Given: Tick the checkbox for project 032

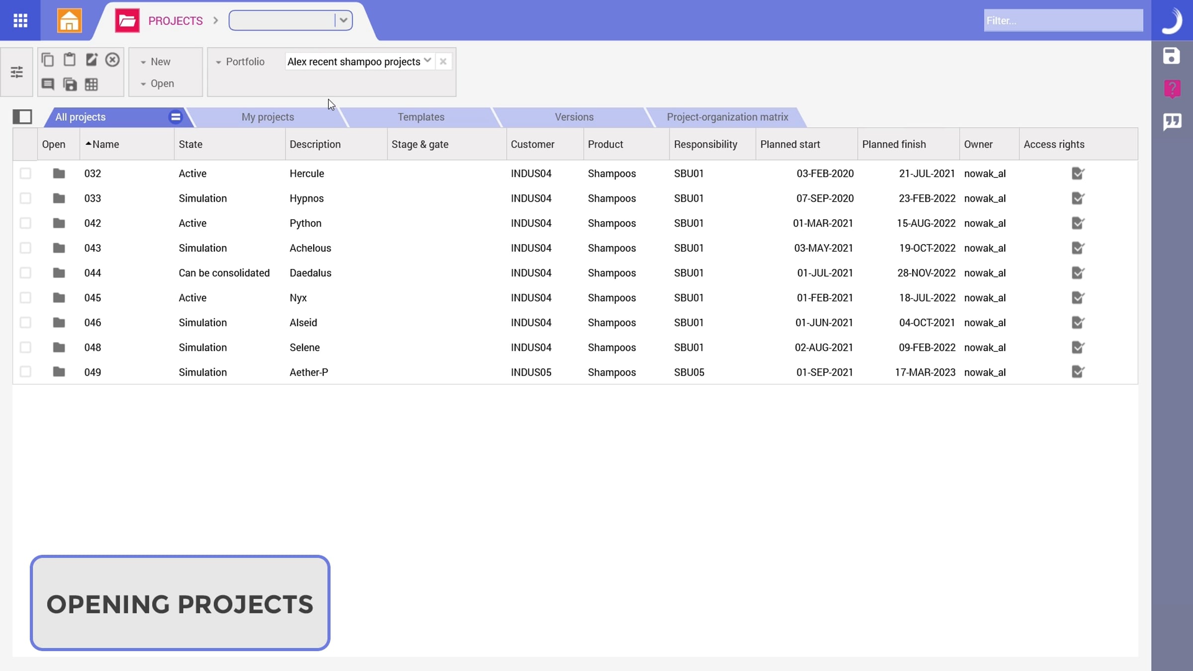Looking at the screenshot, I should 25,173.
